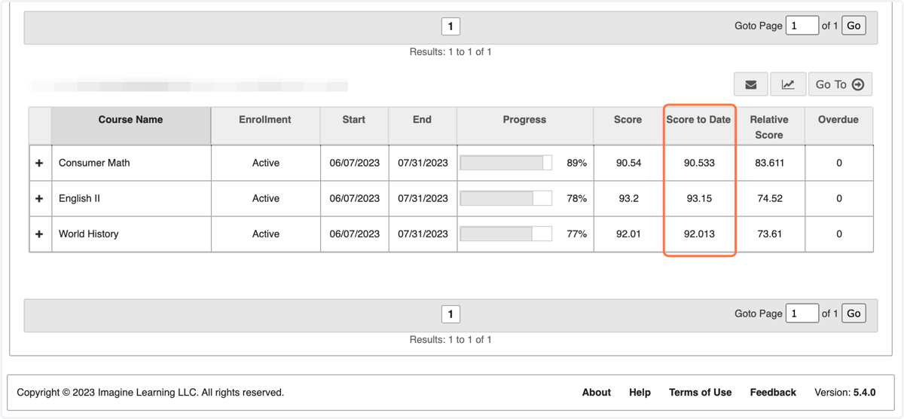Click English II end date 07/31/2023
This screenshot has height=419, width=904.
pos(423,198)
